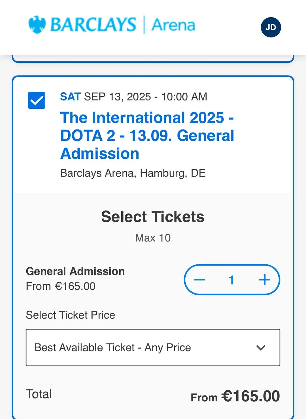Uncheck The International 2025 event checkbox
The height and width of the screenshot is (419, 306).
coord(37,100)
